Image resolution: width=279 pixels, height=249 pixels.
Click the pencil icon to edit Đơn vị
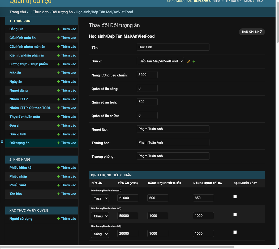point(188,61)
